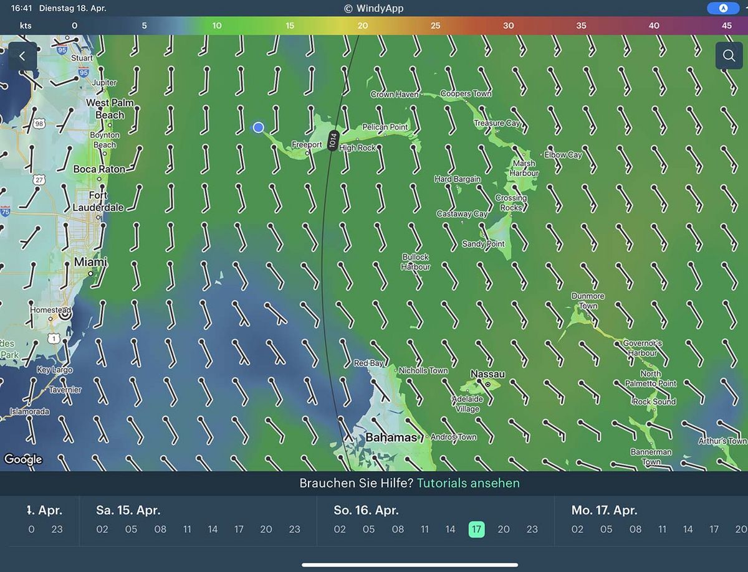Select 20 hour on Sa. 15. Apr.
The height and width of the screenshot is (572, 748).
pos(266,529)
